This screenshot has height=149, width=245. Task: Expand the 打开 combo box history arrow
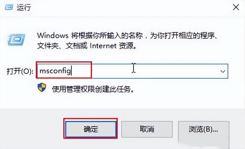pyautogui.click(x=223, y=72)
